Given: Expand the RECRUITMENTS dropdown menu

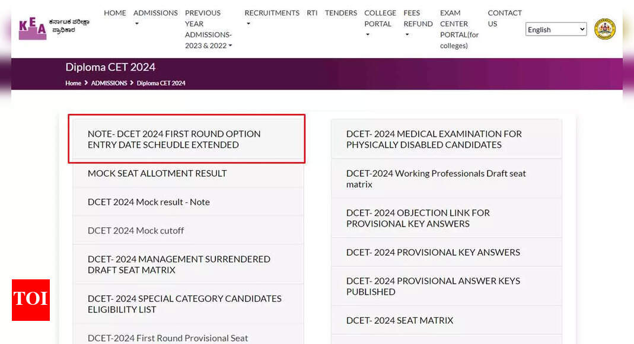Looking at the screenshot, I should (272, 13).
